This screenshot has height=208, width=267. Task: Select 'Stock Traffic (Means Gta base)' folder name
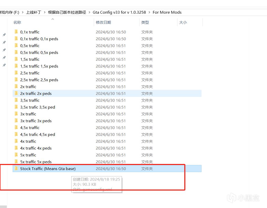pyautogui.click(x=48, y=169)
